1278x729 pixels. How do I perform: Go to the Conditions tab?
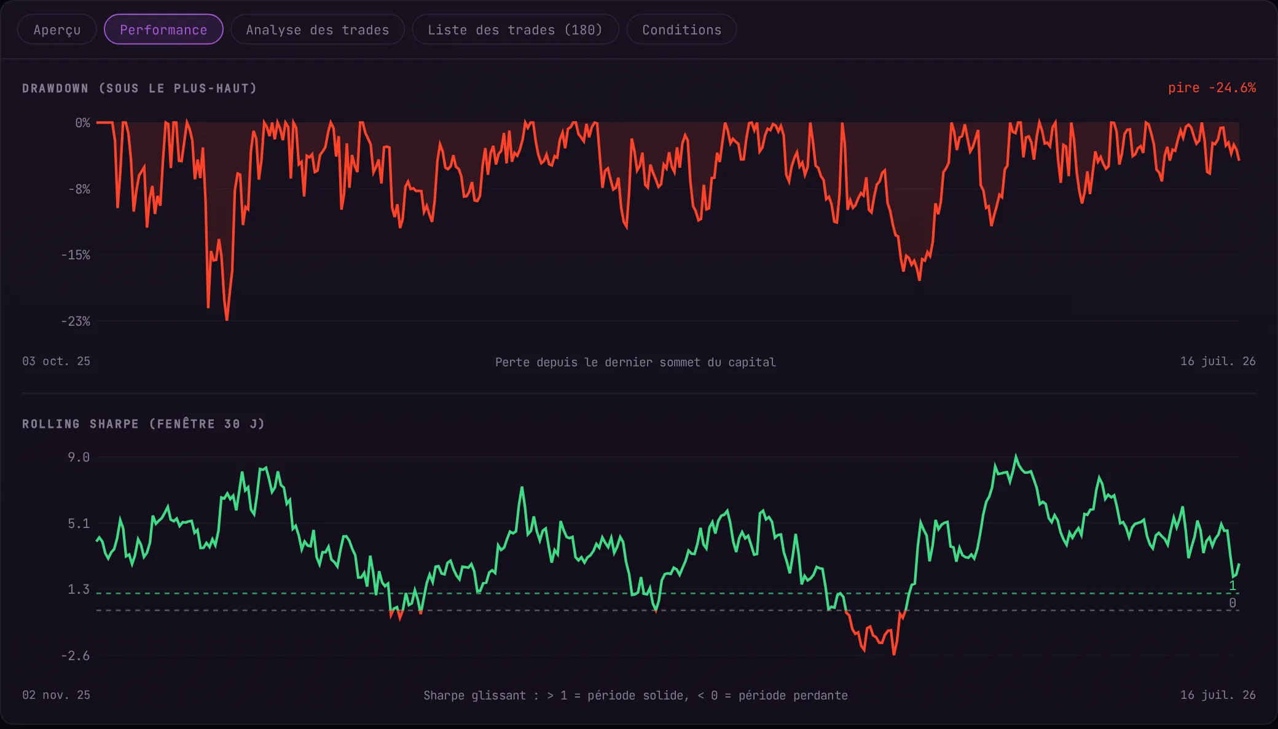681,30
